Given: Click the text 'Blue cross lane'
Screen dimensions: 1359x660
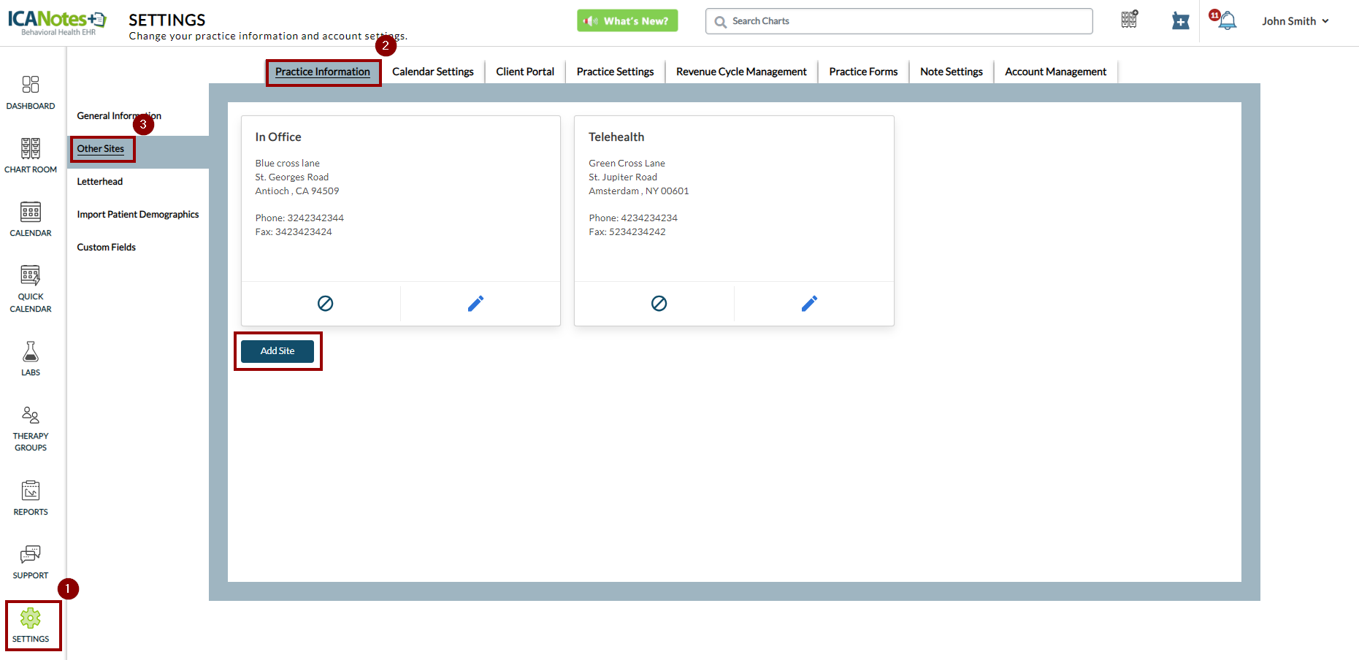Looking at the screenshot, I should click(x=287, y=164).
